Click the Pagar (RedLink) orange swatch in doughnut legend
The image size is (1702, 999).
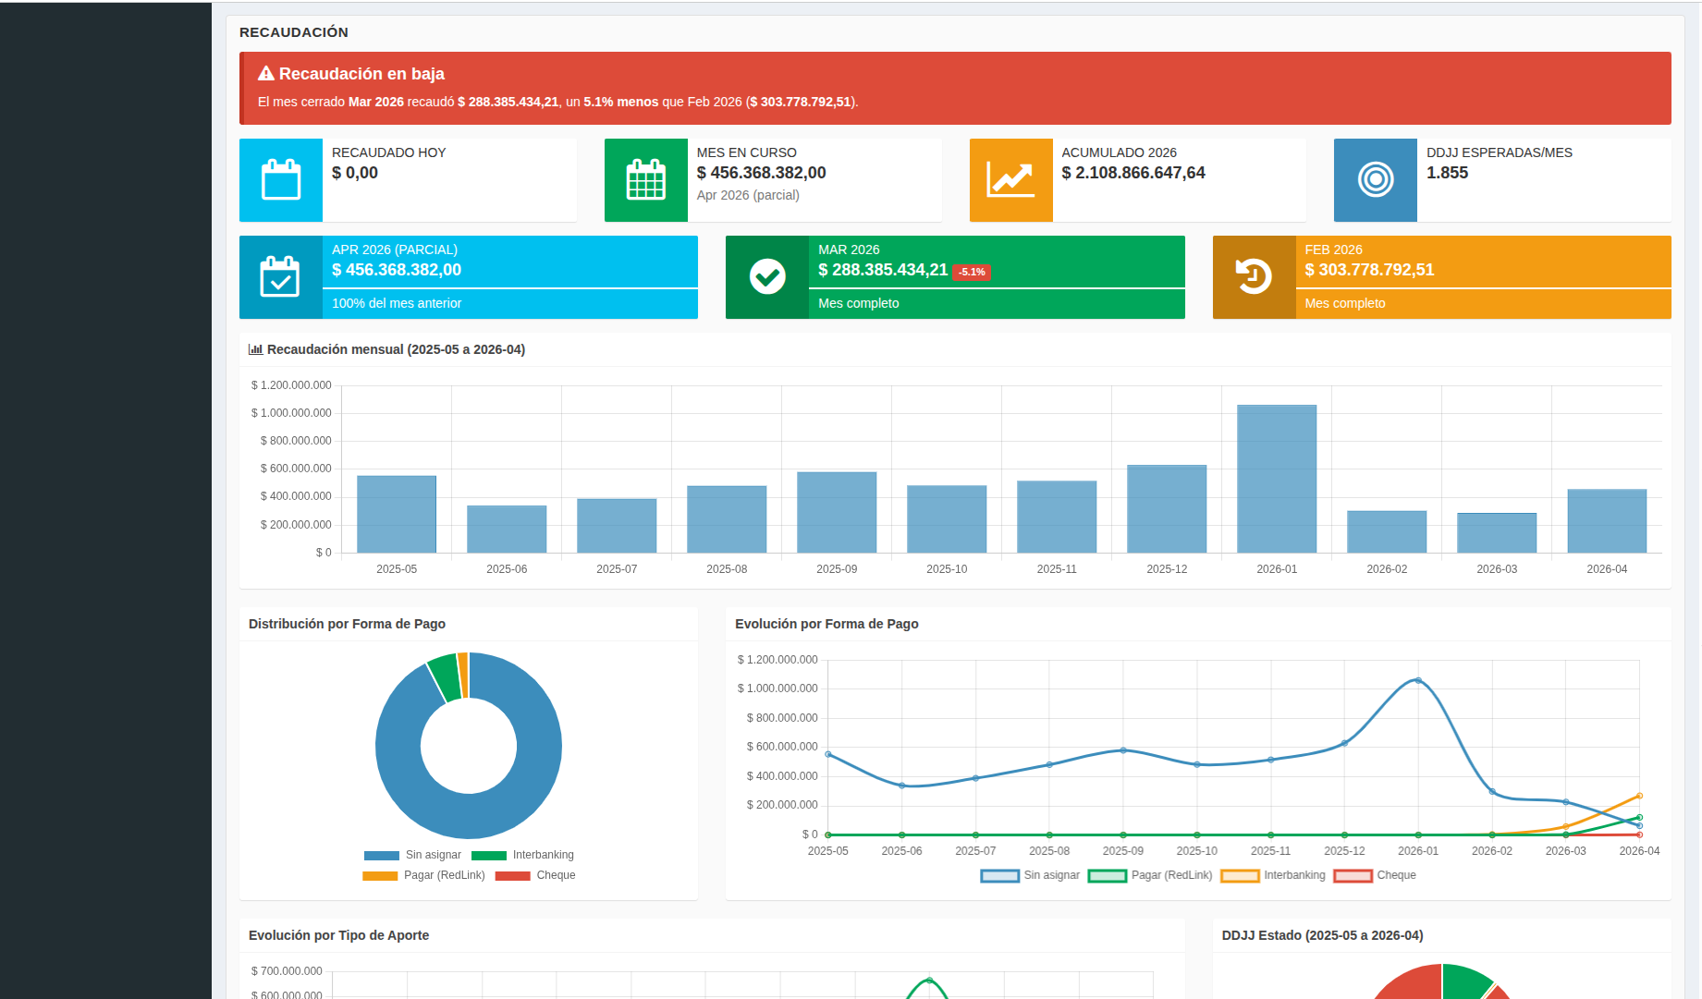(380, 876)
